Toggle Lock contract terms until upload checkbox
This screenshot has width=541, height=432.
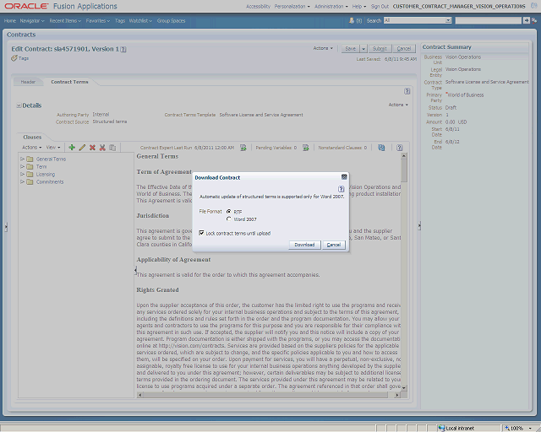click(201, 233)
